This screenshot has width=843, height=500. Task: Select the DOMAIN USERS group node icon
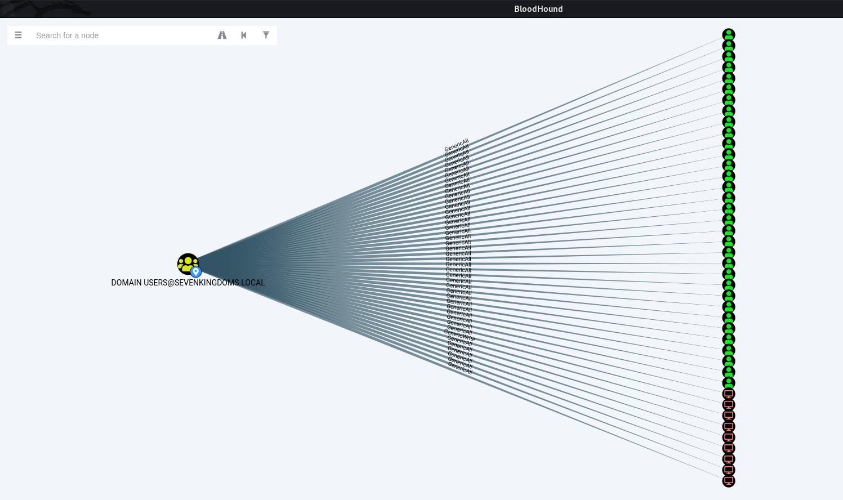tap(188, 264)
